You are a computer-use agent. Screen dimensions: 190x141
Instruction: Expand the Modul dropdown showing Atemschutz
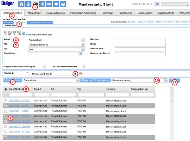pyautogui.click(x=82, y=40)
